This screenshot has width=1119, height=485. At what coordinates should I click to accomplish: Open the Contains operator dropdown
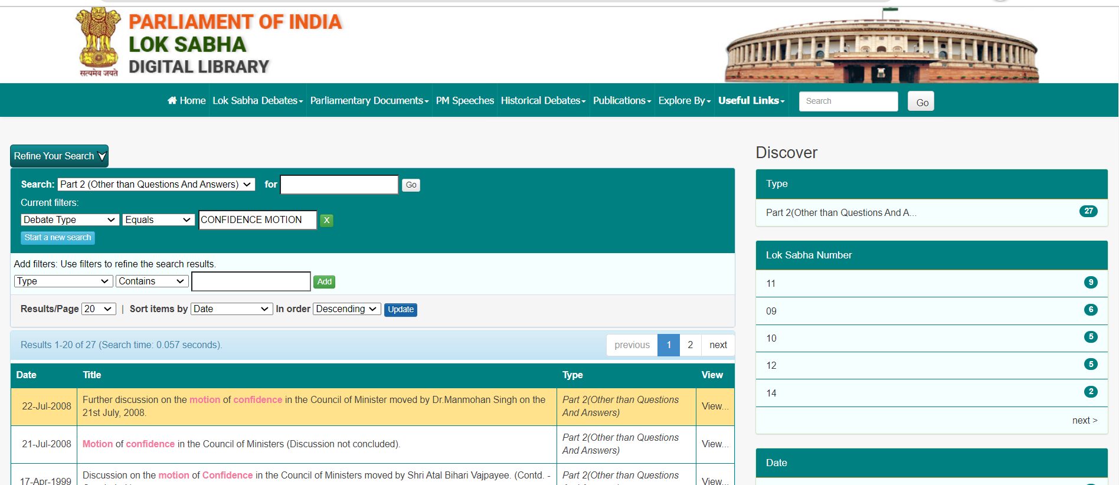coord(152,281)
